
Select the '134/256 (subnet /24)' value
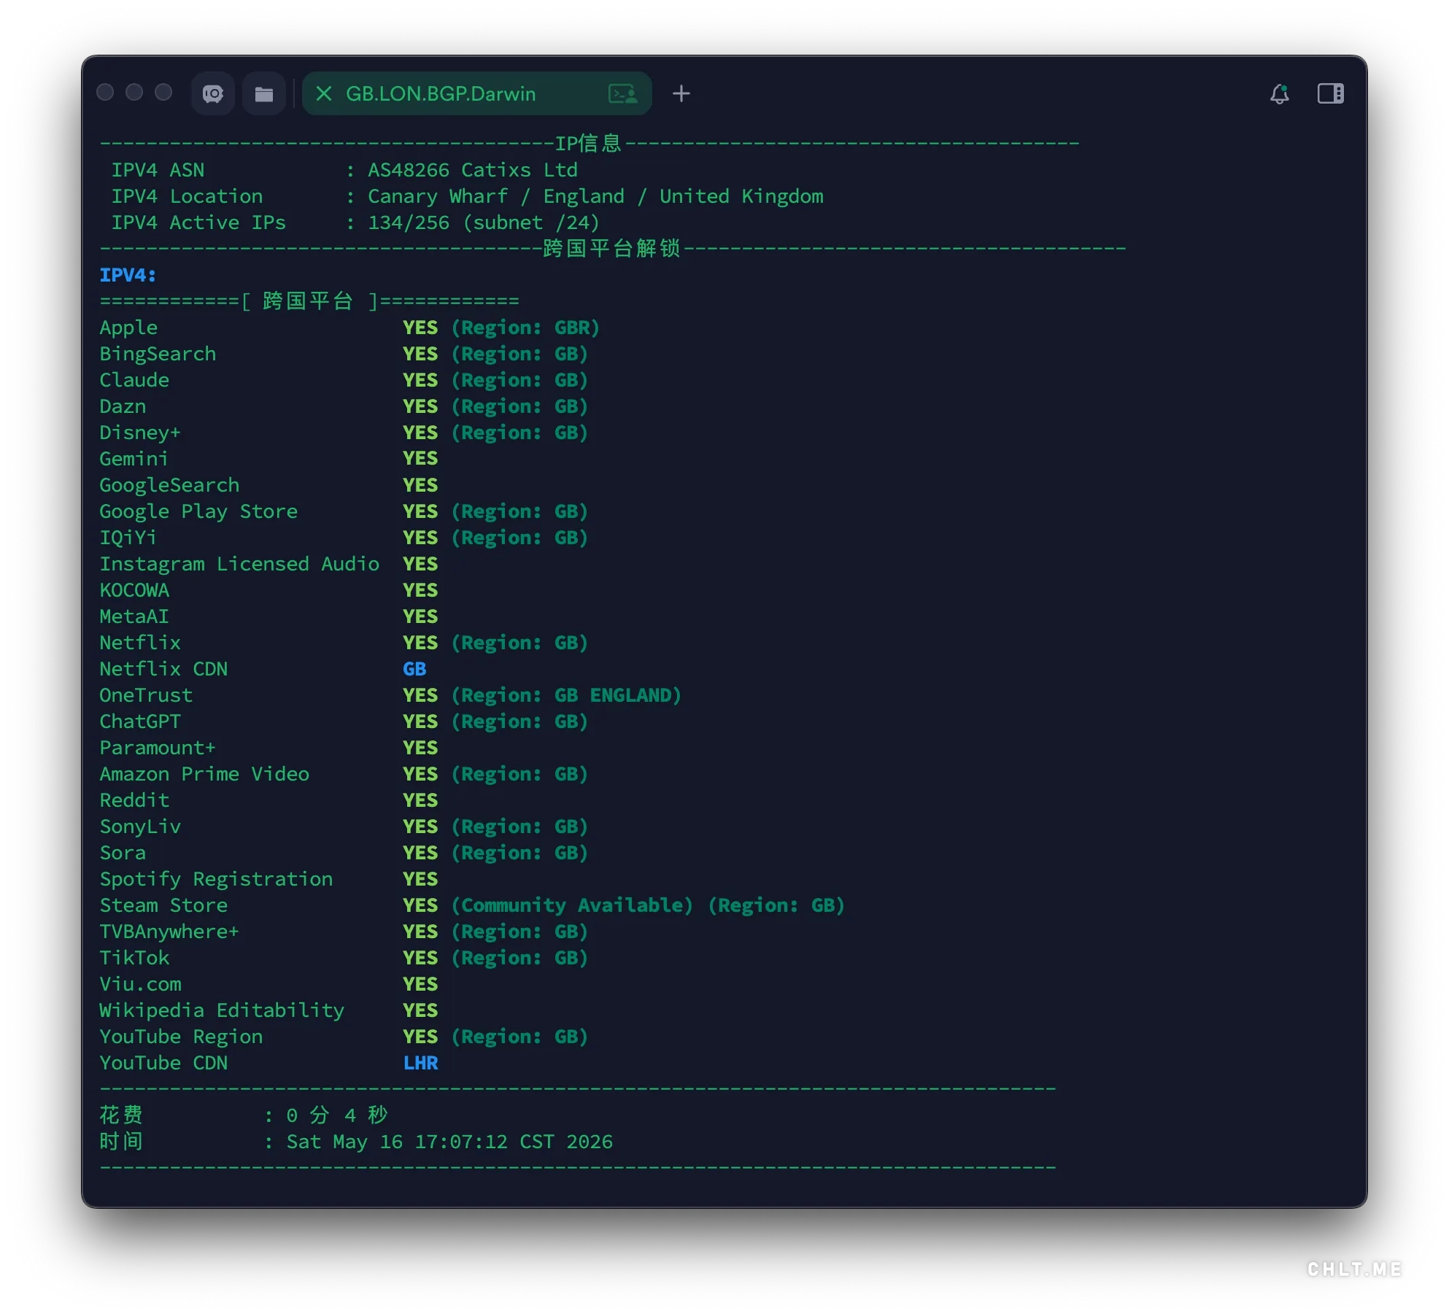tap(484, 222)
